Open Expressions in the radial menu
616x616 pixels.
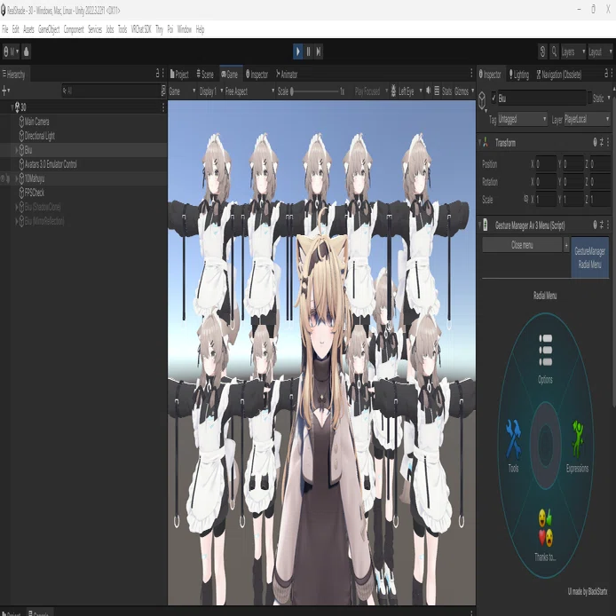click(577, 446)
